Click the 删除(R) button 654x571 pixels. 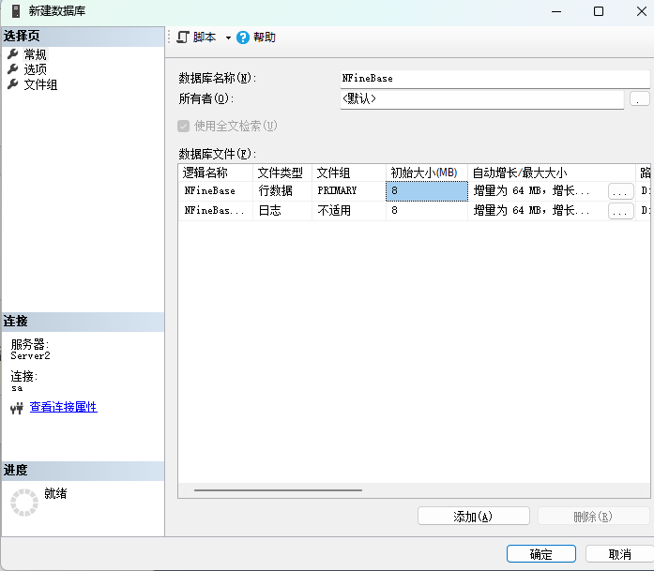tap(594, 516)
